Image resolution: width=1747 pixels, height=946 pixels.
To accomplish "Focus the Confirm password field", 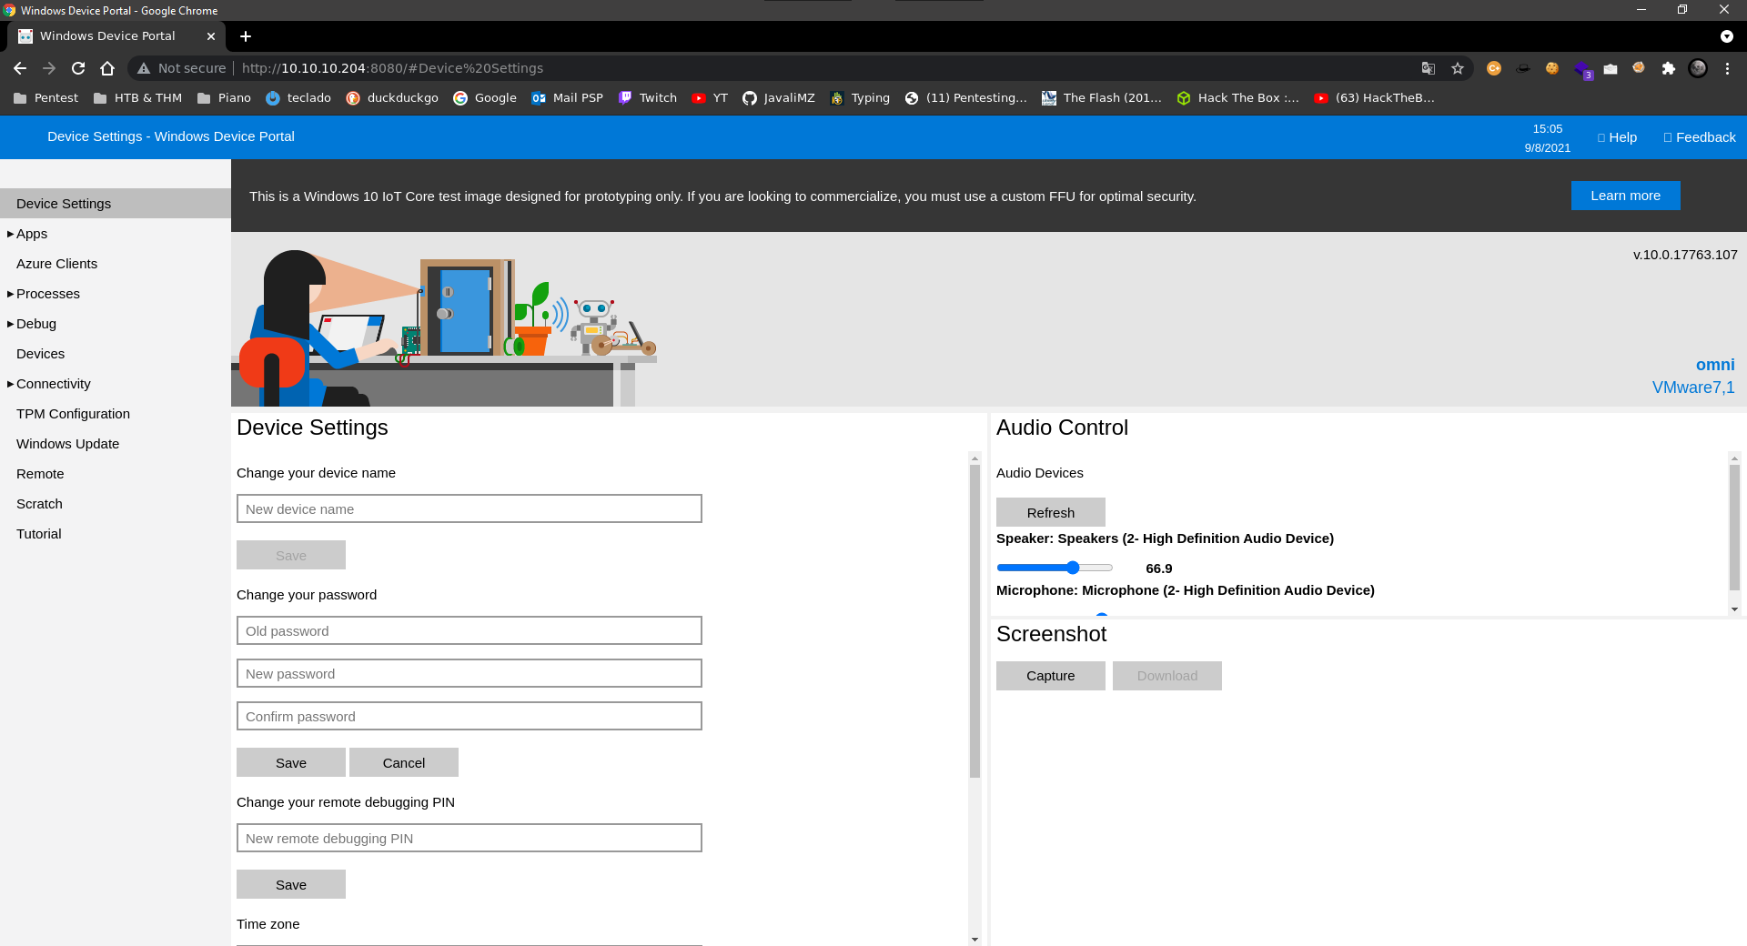I will coord(470,716).
